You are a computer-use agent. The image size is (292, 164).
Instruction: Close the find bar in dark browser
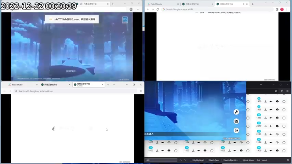click(288, 160)
